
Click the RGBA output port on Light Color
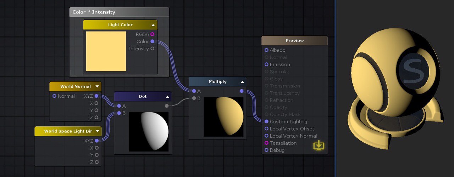pos(153,34)
